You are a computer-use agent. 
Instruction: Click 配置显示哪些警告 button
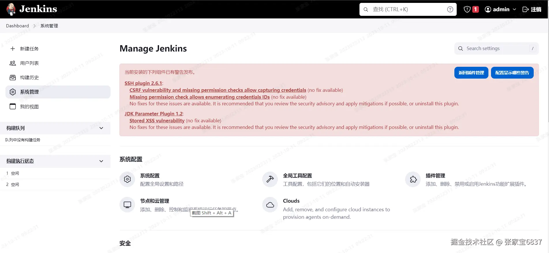pos(512,73)
